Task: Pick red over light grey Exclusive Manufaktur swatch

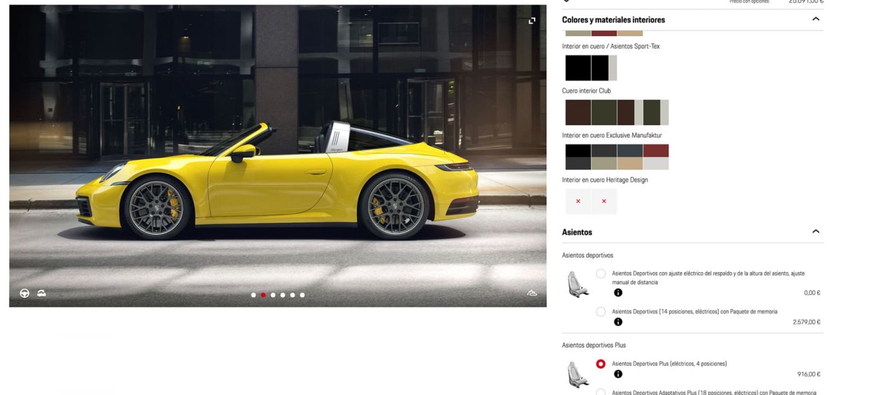Action: 656,157
